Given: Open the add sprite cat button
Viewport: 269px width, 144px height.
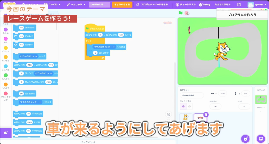Looking at the screenshot, I should (x=245, y=139).
